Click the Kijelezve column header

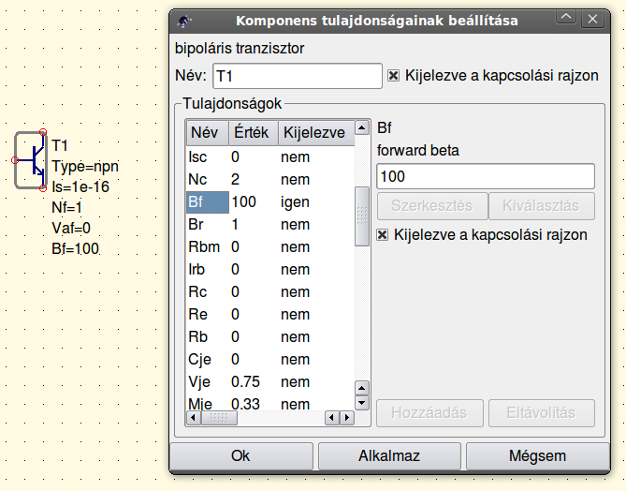[x=313, y=133]
